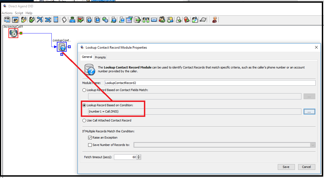The height and width of the screenshot is (178, 324).
Task: Select the IncomingCall1 node on the canvas
Action: tap(13, 33)
